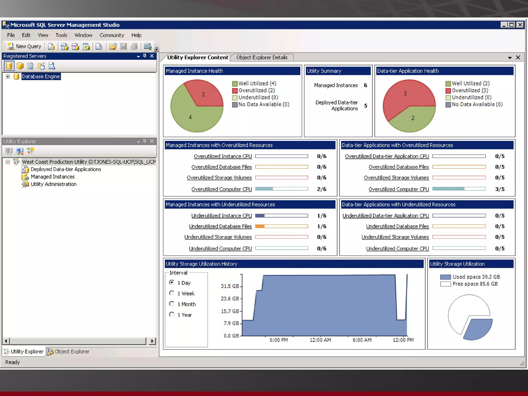This screenshot has width=528, height=396.
Task: Expand the Database Engine tree node
Action: coord(8,77)
